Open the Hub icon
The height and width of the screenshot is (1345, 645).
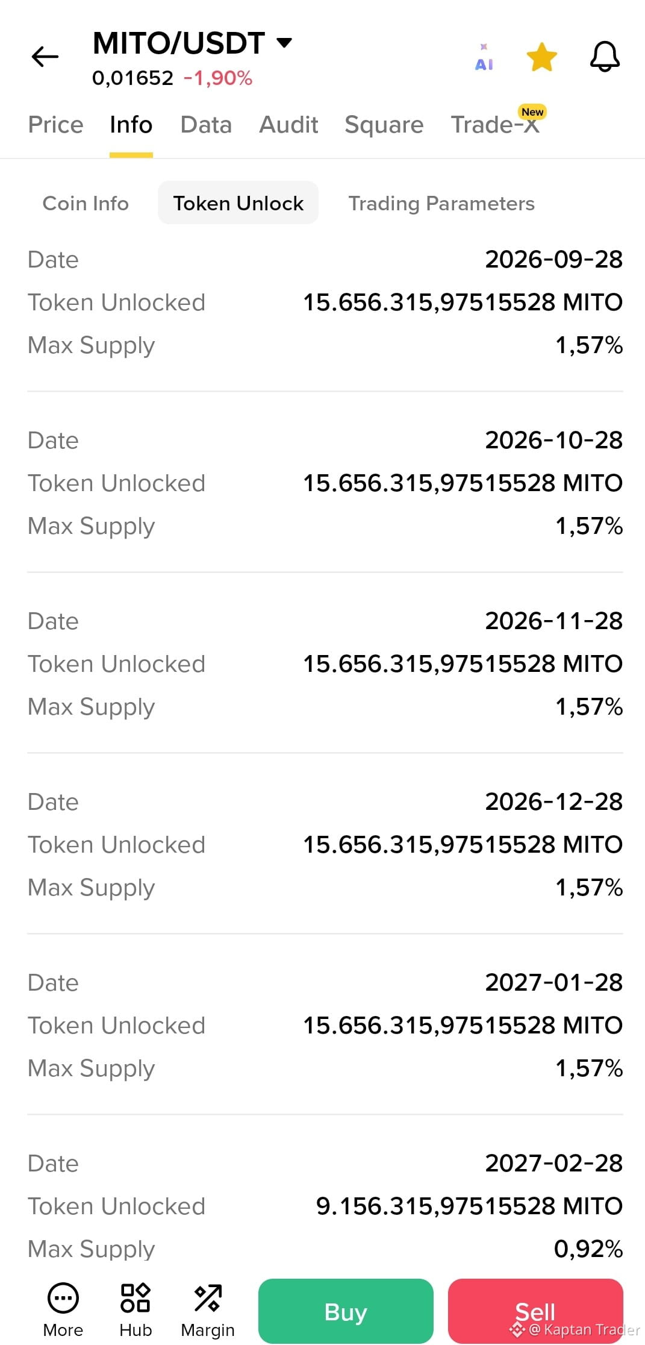(x=136, y=1297)
